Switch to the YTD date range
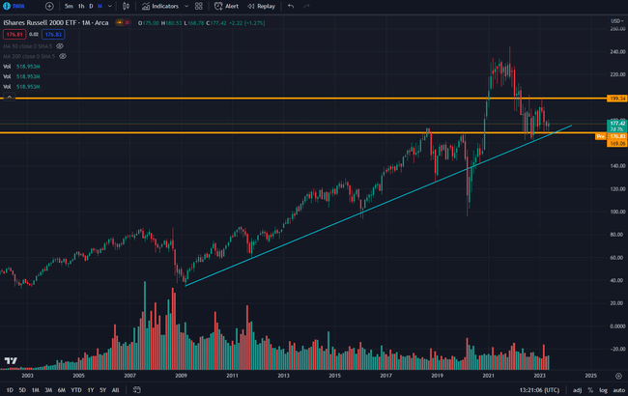The image size is (628, 396). click(x=75, y=389)
